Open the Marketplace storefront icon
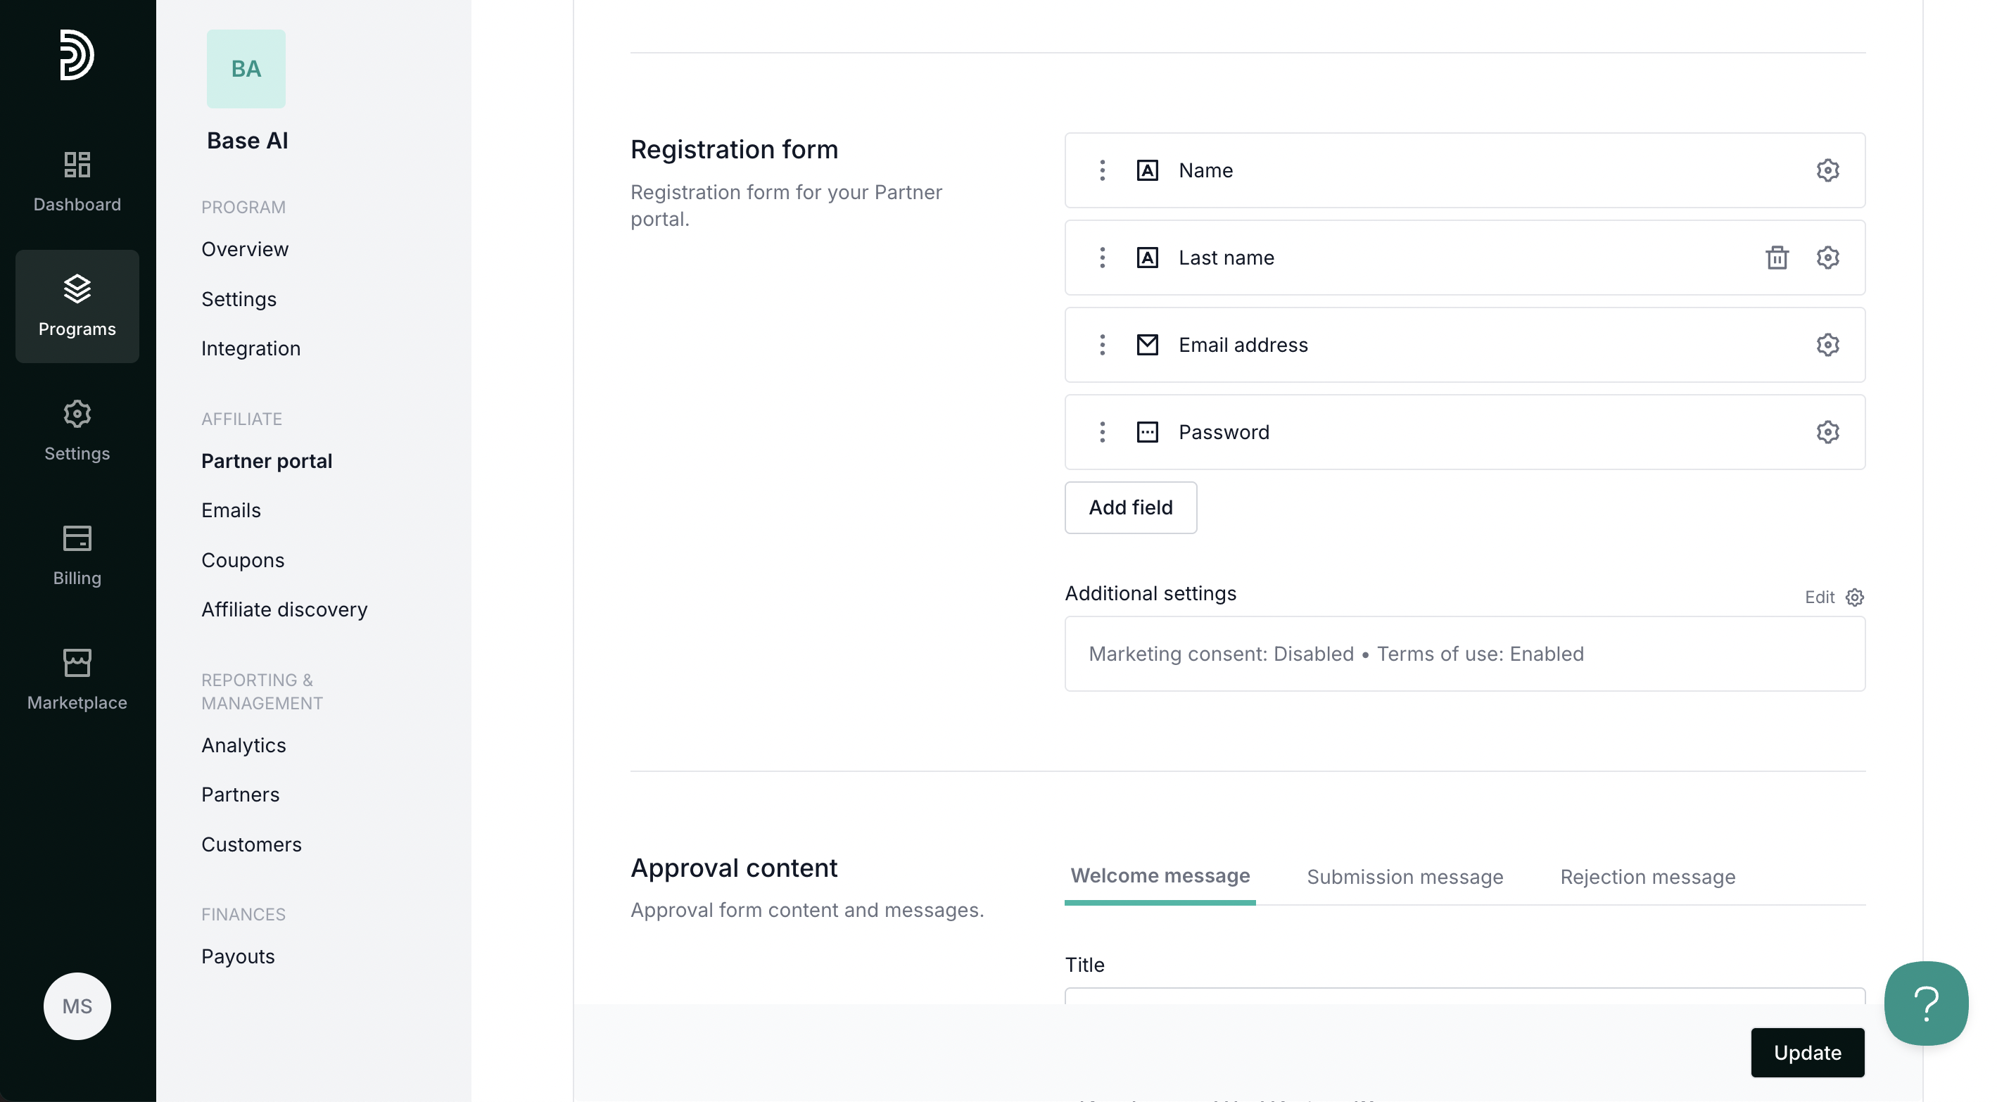 pyautogui.click(x=77, y=663)
